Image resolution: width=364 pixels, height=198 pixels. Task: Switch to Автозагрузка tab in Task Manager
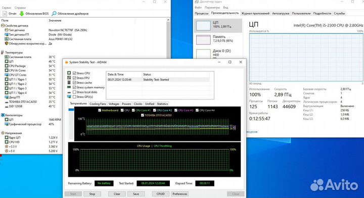click(x=281, y=14)
